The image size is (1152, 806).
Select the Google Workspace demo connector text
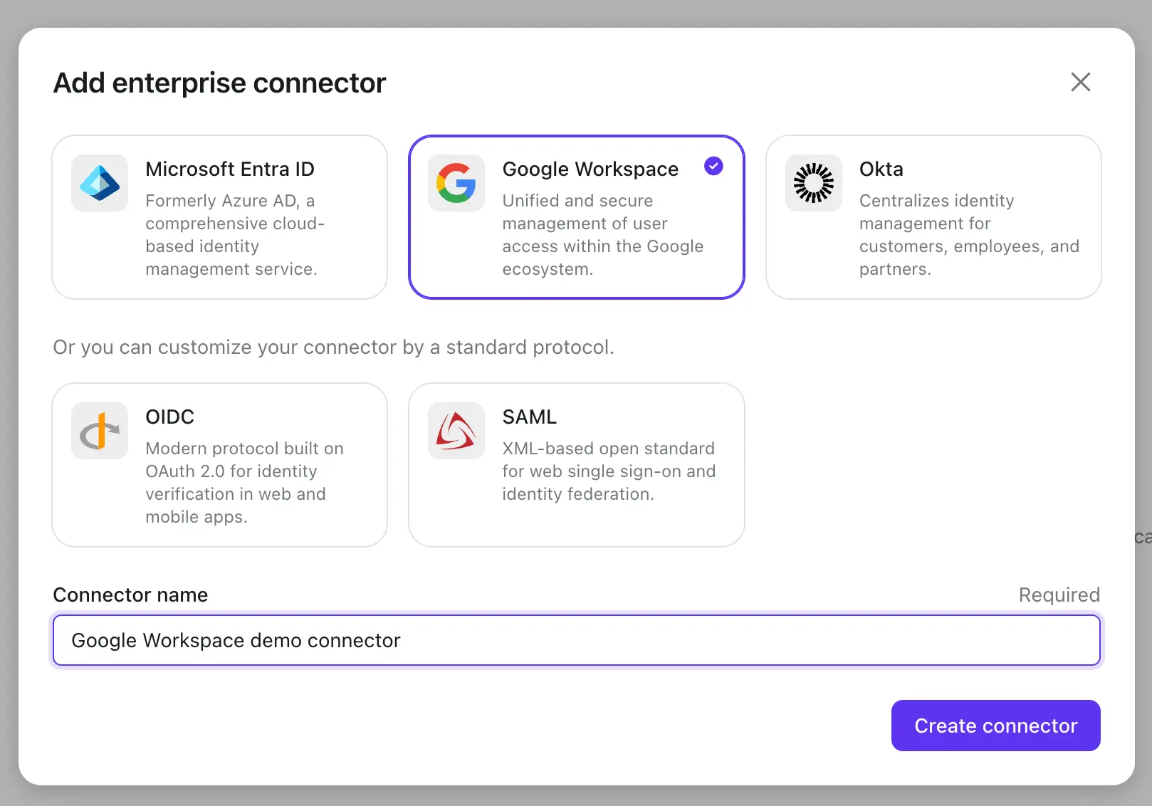click(x=235, y=640)
